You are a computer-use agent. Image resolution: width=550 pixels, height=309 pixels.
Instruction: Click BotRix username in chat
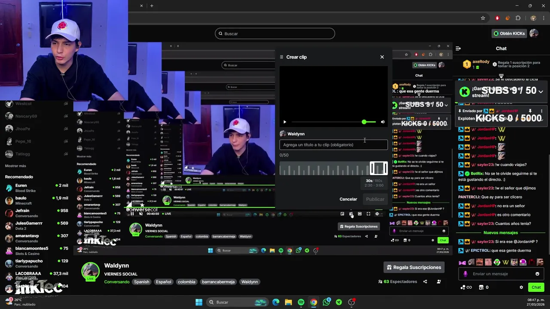pyautogui.click(x=477, y=174)
